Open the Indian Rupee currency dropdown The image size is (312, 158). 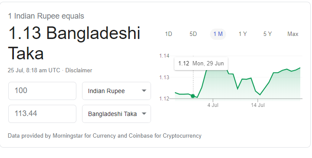click(x=116, y=91)
